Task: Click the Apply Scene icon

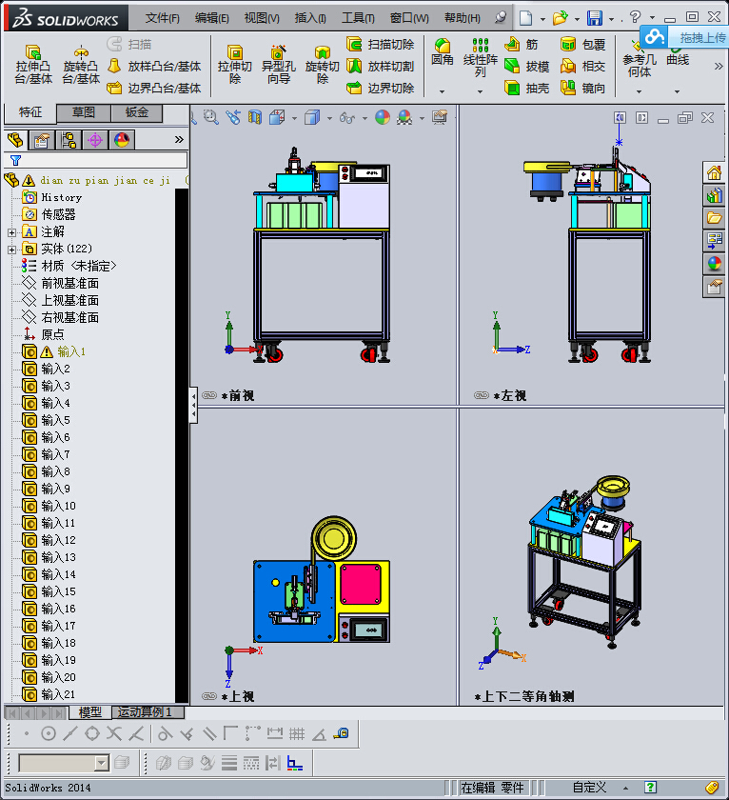Action: [x=404, y=118]
